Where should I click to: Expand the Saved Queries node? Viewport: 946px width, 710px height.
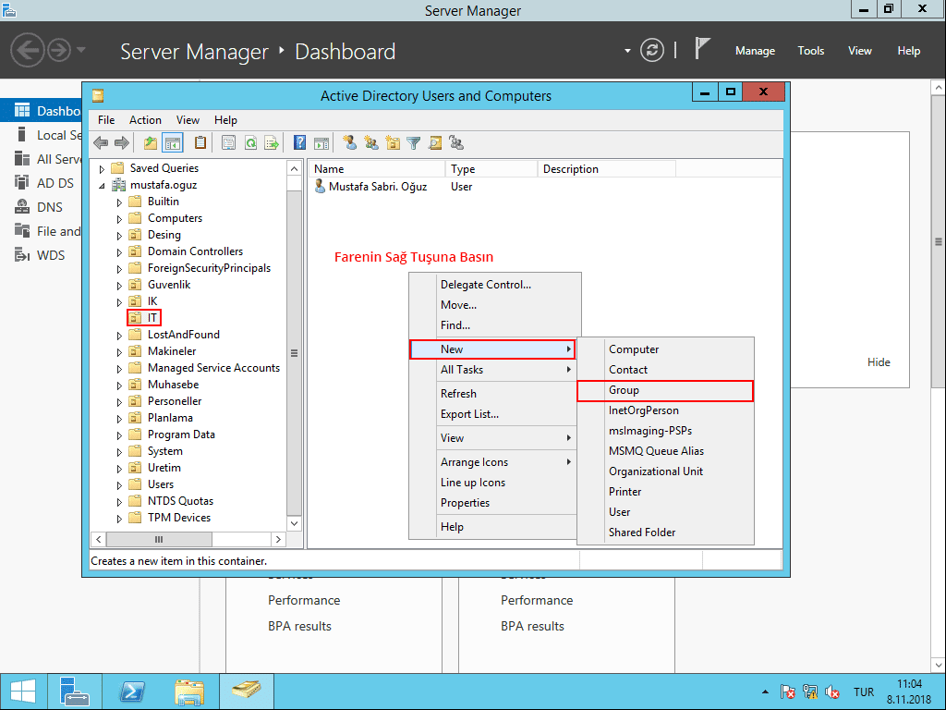(102, 169)
